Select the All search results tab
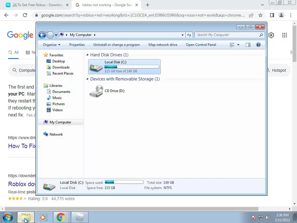Viewport: 297px width, 223px height. 13,53
